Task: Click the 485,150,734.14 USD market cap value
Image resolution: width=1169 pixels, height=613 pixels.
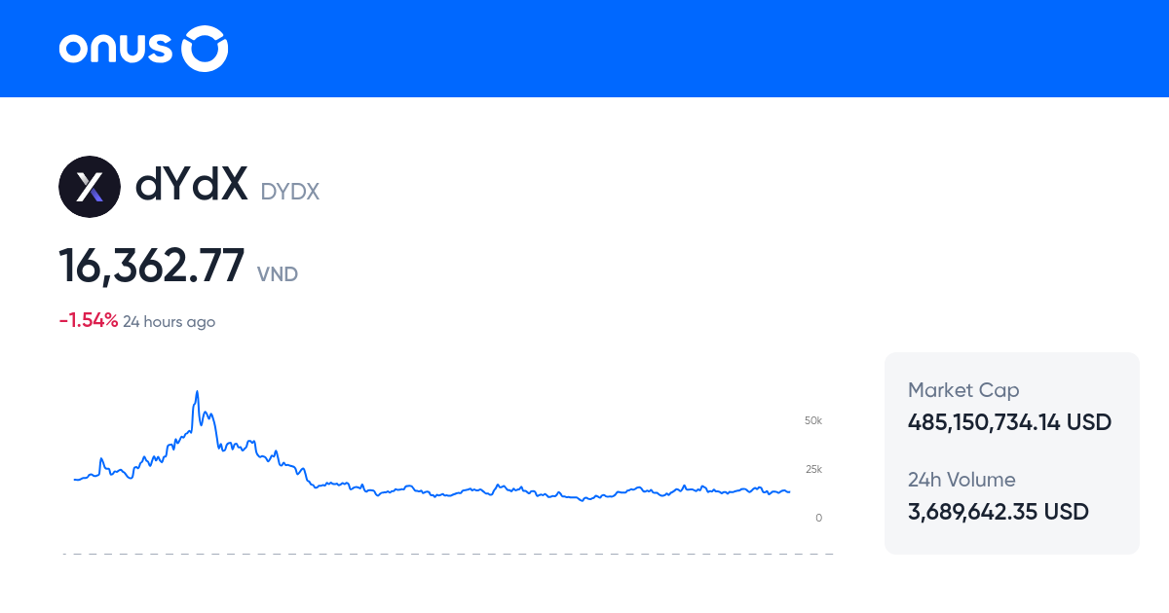Action: pyautogui.click(x=1009, y=422)
